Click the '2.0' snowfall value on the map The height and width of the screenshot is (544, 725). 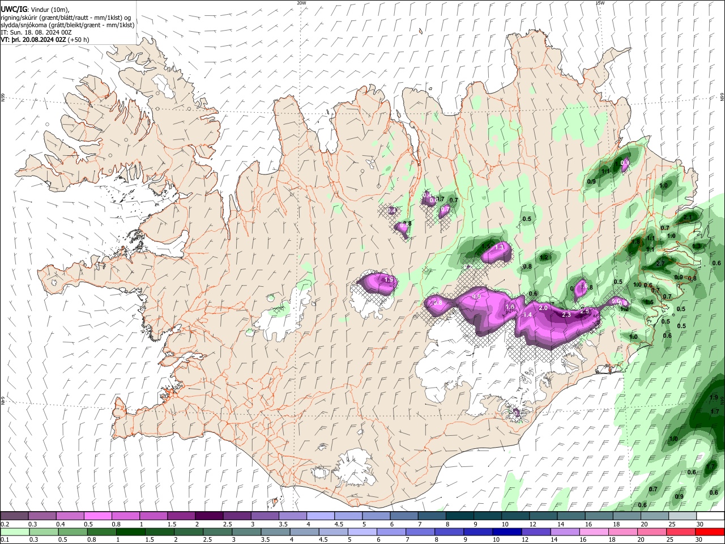point(543,308)
